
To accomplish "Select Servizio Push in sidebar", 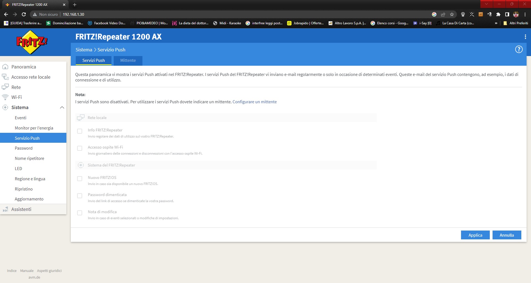I will [33, 138].
